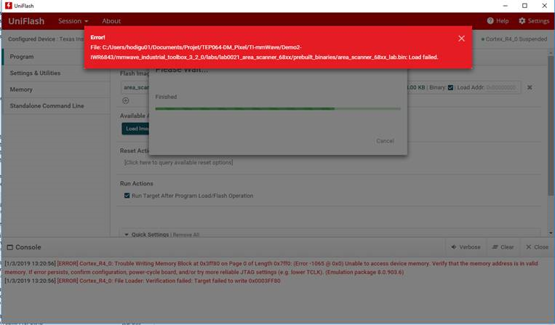Screen dimensions: 555x325
Task: Cancel the Please Wait dialog
Action: click(x=385, y=141)
